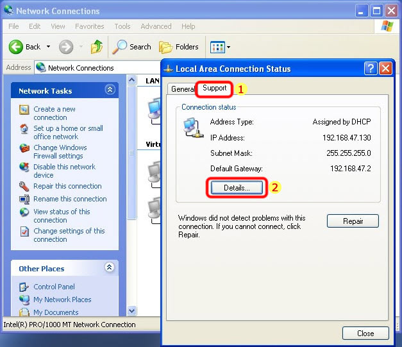Image resolution: width=402 pixels, height=347 pixels.
Task: Collapse the Network Tasks panel
Action: 110,90
